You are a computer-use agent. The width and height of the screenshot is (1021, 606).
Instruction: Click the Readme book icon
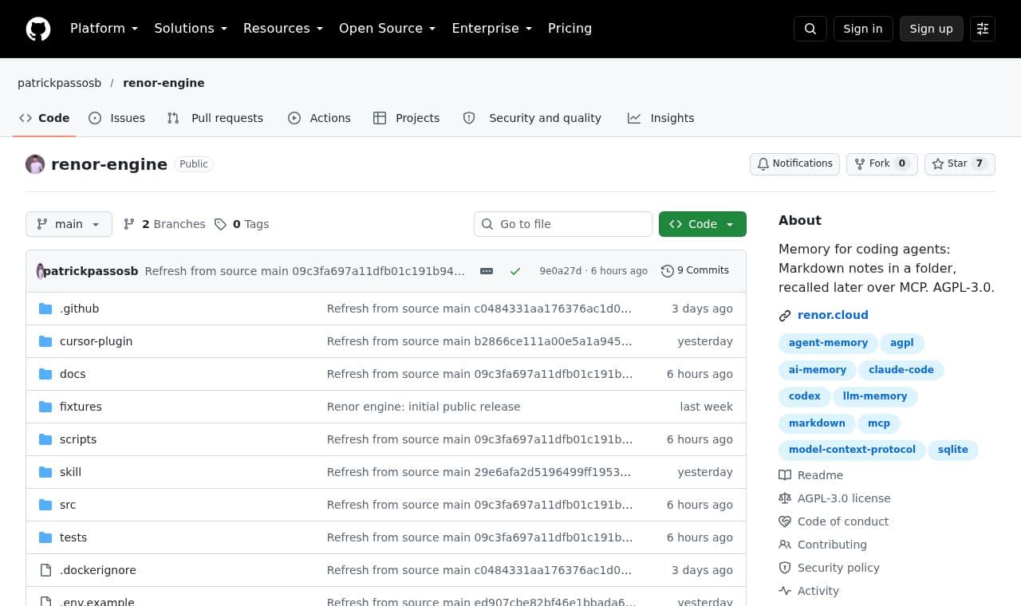coord(785,475)
